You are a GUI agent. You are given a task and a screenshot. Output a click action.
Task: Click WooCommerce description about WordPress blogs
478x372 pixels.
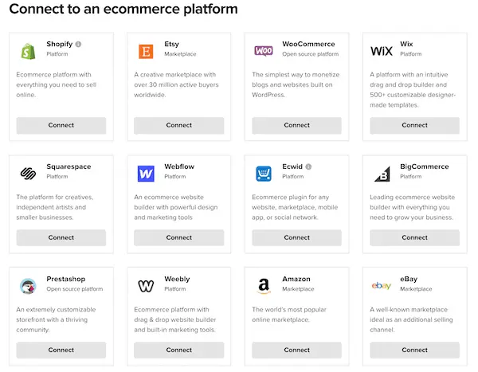pyautogui.click(x=296, y=84)
